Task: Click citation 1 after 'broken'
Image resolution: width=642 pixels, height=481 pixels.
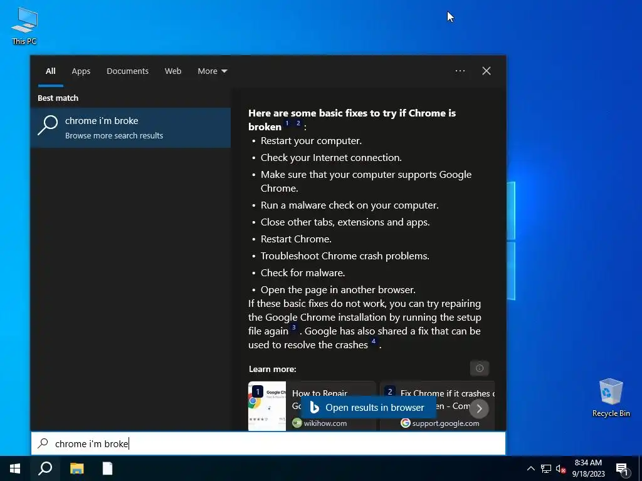Action: (x=287, y=123)
